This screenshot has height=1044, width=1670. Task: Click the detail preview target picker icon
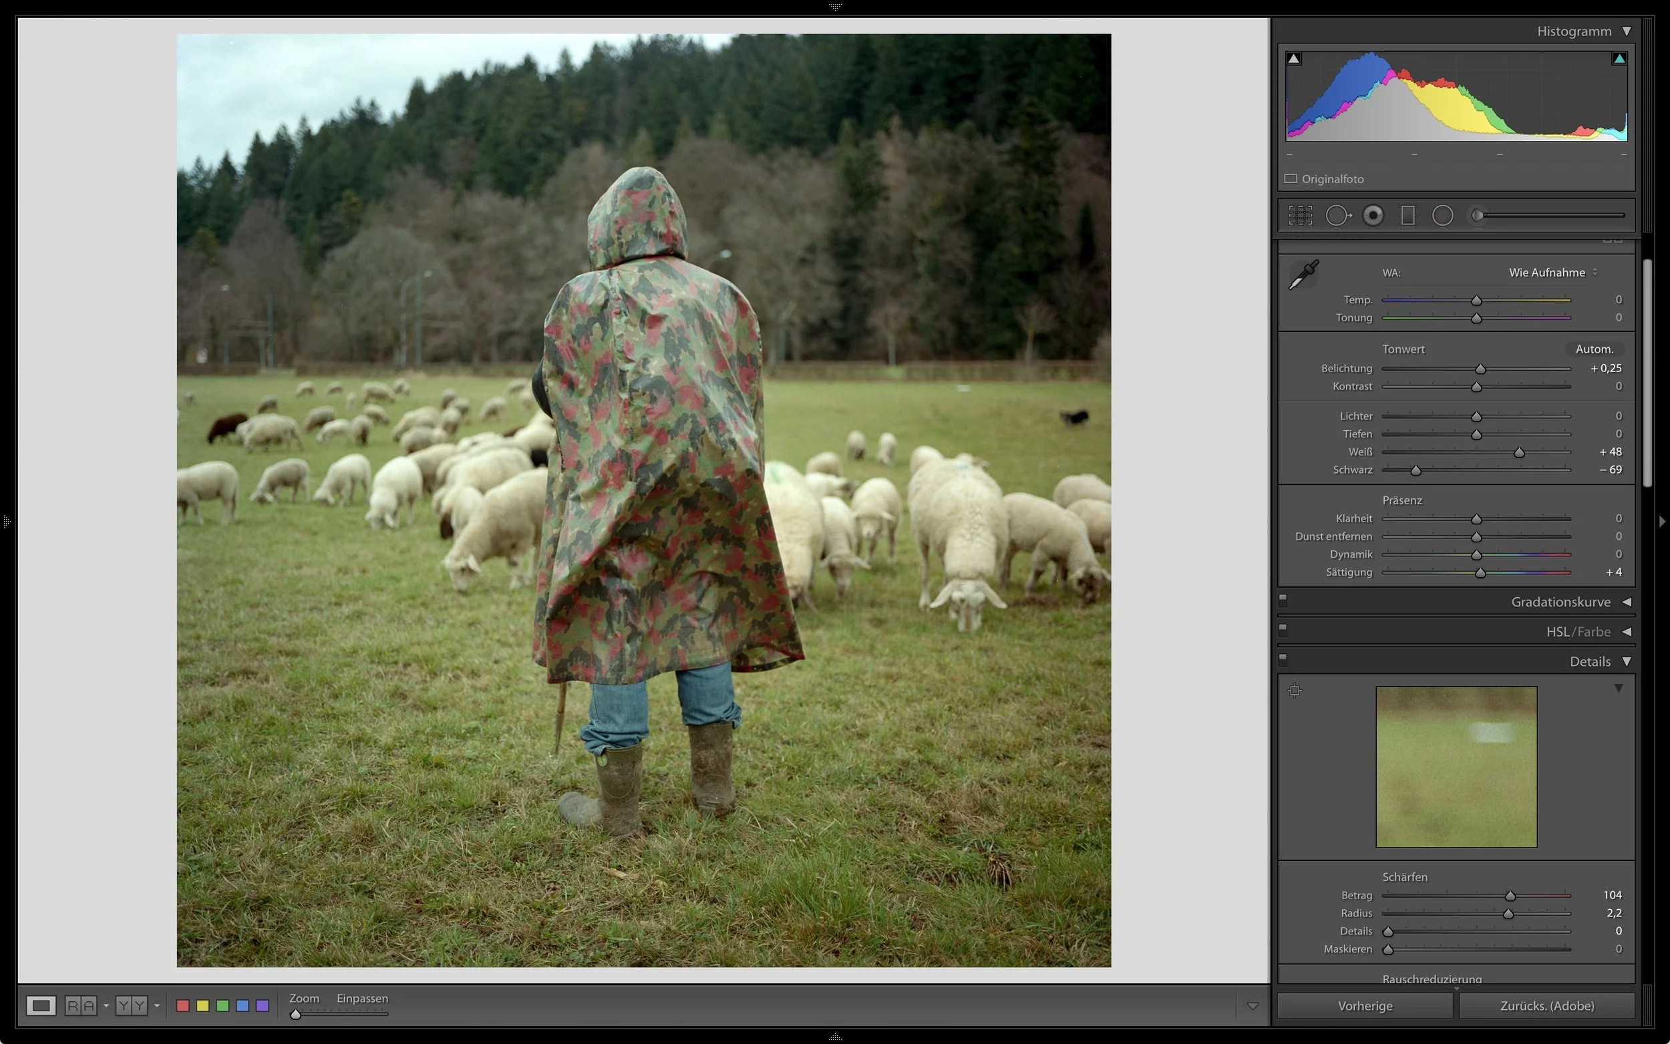click(1295, 691)
